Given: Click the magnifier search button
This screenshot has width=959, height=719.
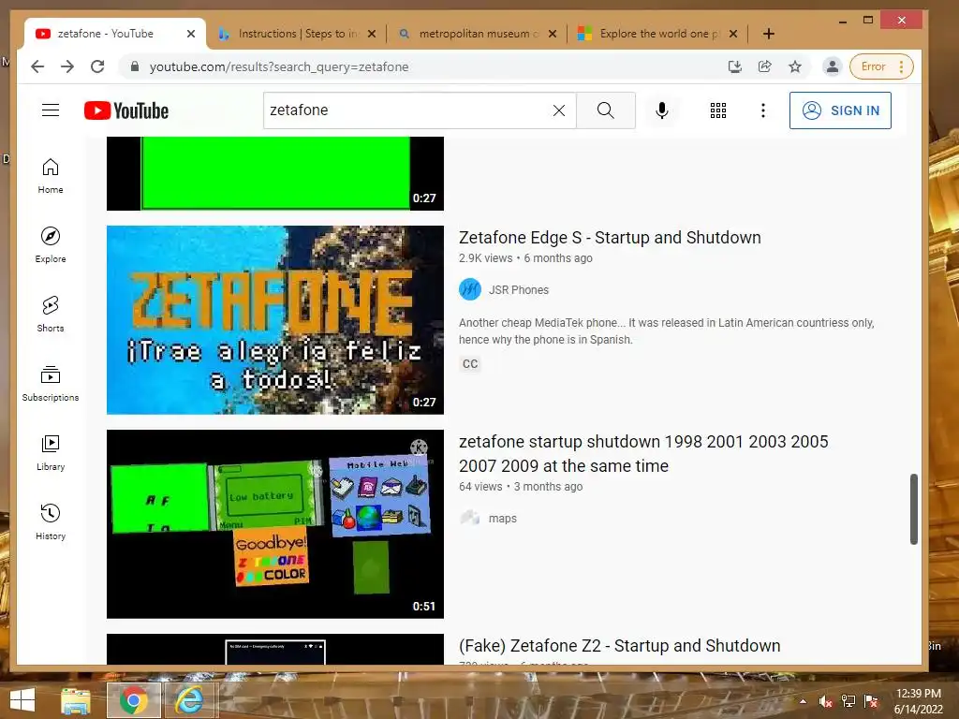Looking at the screenshot, I should coord(606,110).
